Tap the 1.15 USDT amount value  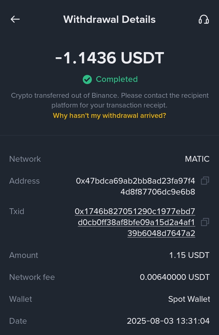click(x=189, y=255)
